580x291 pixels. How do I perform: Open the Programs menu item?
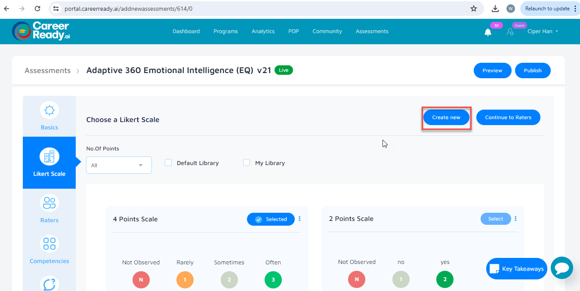[x=225, y=31]
